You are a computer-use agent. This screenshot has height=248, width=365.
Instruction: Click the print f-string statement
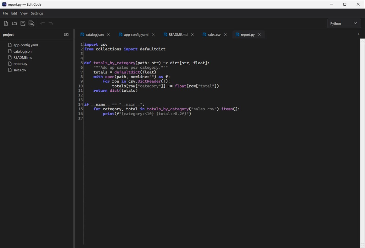click(147, 114)
